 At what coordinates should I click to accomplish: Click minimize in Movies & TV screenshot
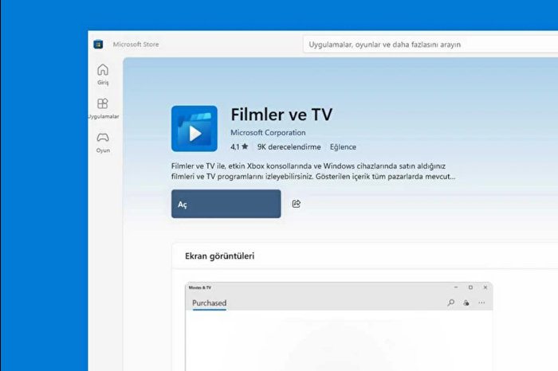456,287
